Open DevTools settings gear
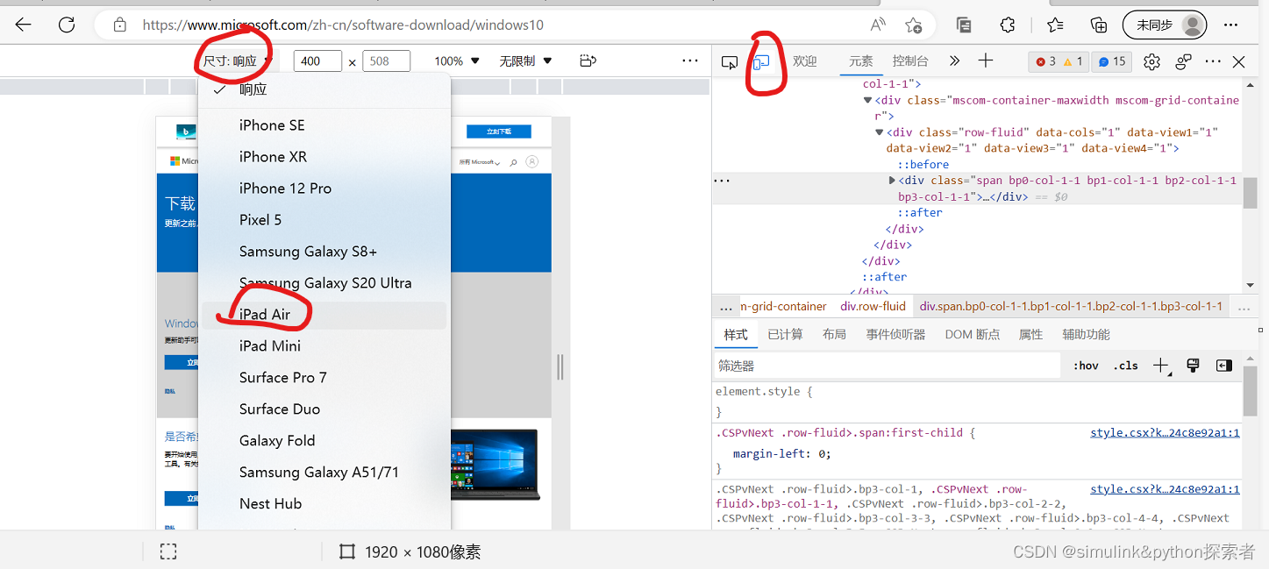The image size is (1269, 569). [x=1152, y=61]
